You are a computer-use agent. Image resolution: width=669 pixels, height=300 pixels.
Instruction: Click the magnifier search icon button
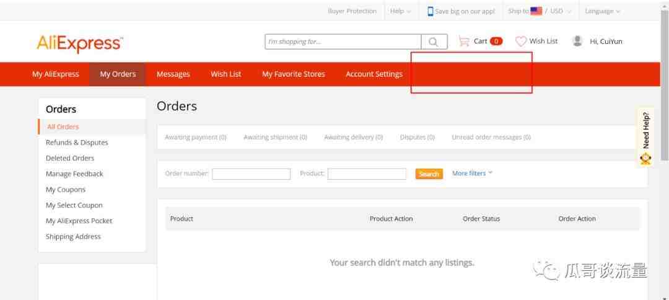[434, 42]
